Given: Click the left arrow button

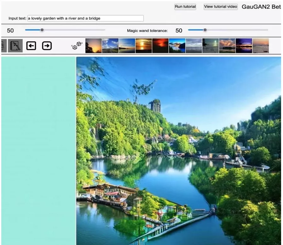Looking at the screenshot, I should (x=31, y=46).
